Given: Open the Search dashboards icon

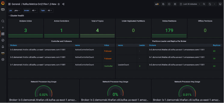Looking at the screenshot, I should [3, 21].
